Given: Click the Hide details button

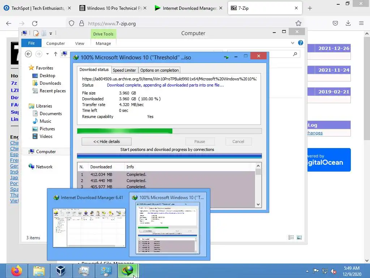Looking at the screenshot, I should tap(107, 142).
